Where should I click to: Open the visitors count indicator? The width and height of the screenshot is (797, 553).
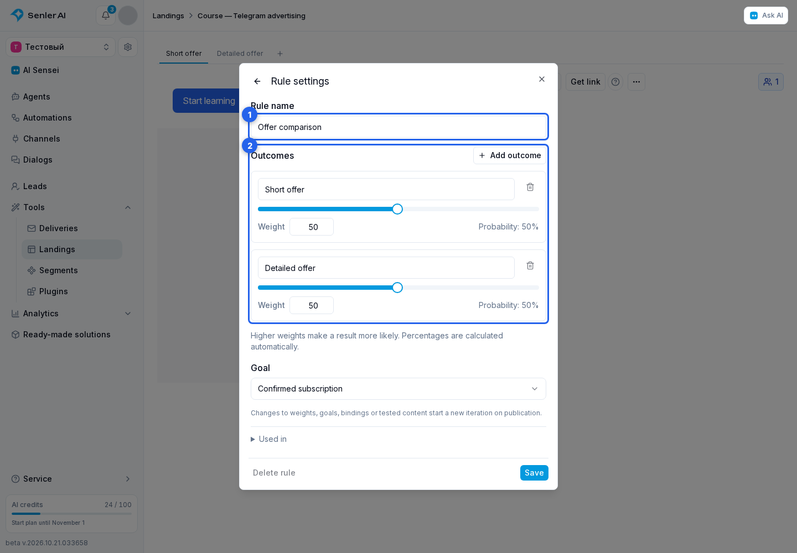point(771,82)
